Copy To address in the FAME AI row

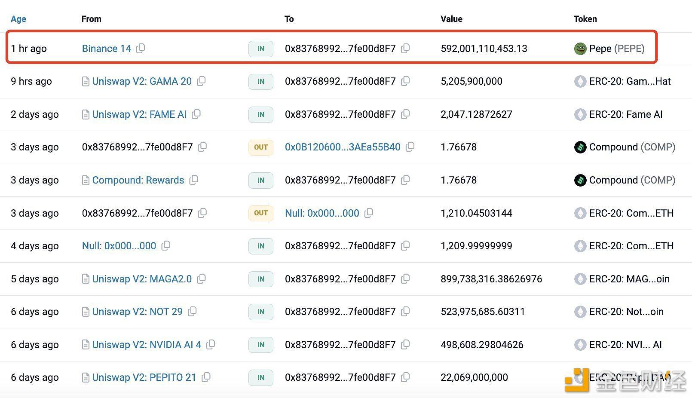click(x=405, y=114)
